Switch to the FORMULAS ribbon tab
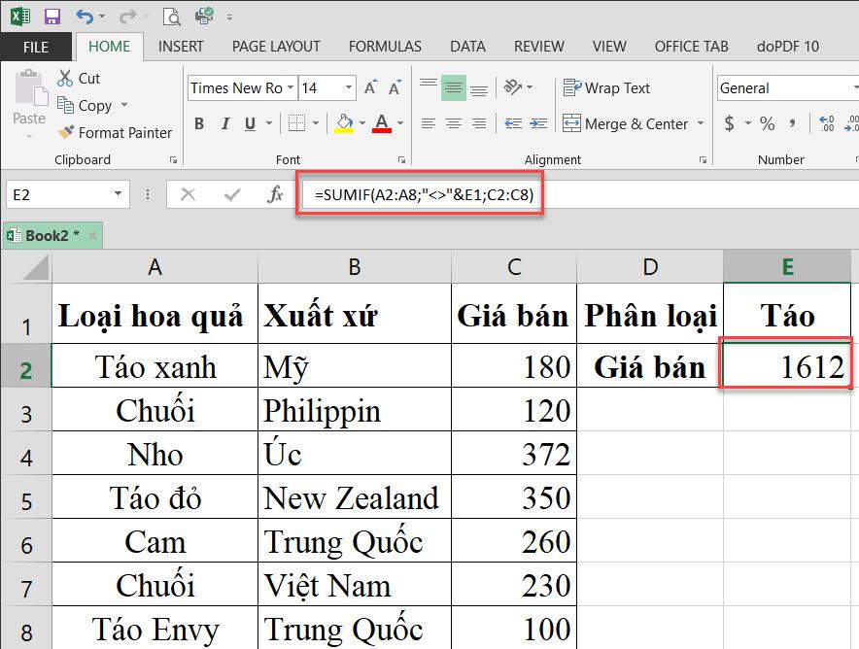 [385, 46]
